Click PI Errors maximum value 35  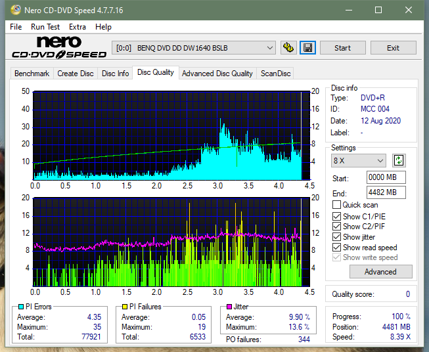[x=97, y=327]
